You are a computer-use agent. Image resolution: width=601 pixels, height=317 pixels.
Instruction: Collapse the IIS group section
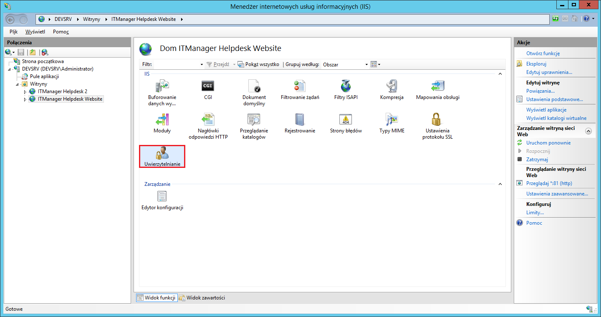pos(500,74)
